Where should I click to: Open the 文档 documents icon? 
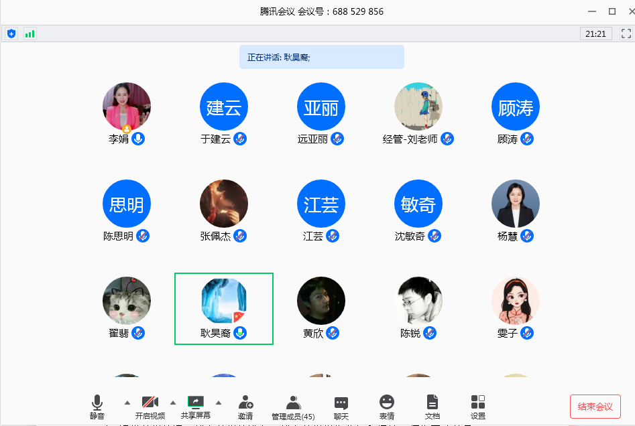(432, 406)
